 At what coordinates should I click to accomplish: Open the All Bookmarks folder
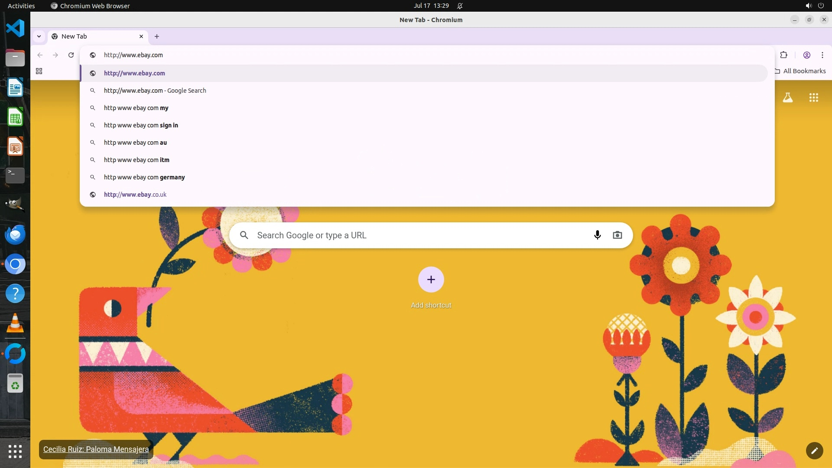pyautogui.click(x=800, y=71)
